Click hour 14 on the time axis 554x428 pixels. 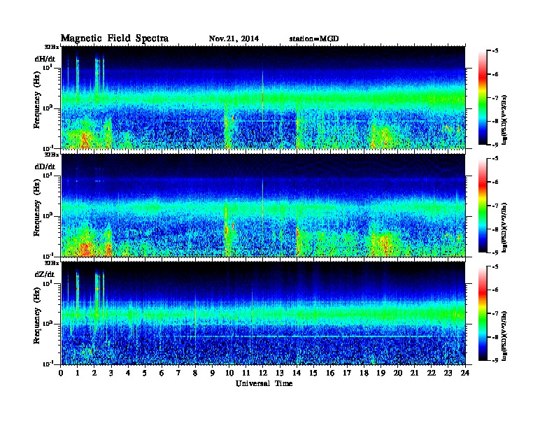[x=297, y=373]
